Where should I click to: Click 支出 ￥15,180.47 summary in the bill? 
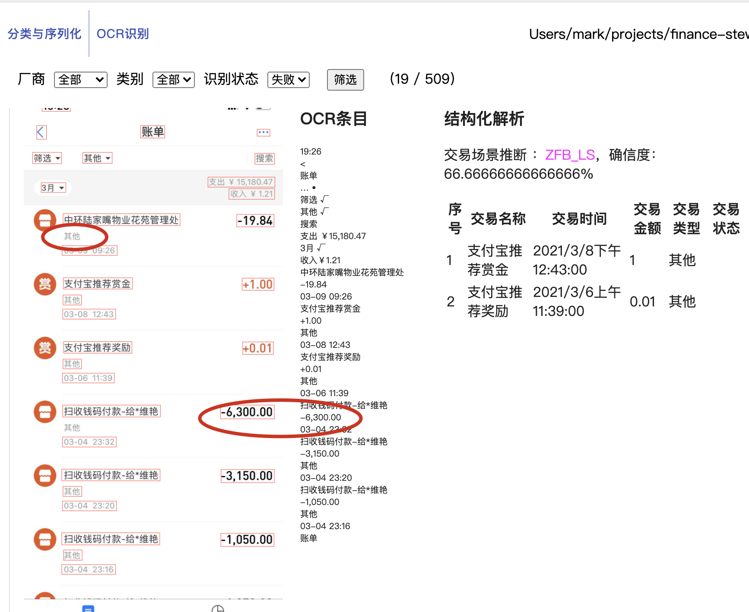(x=241, y=182)
